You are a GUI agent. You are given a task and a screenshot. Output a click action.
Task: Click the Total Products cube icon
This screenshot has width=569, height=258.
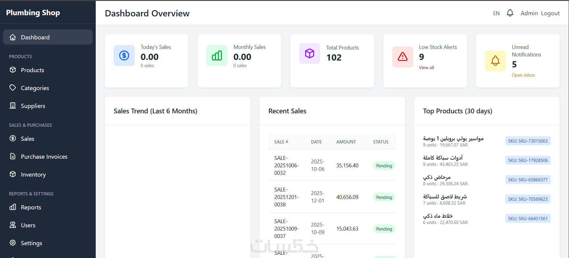[310, 53]
